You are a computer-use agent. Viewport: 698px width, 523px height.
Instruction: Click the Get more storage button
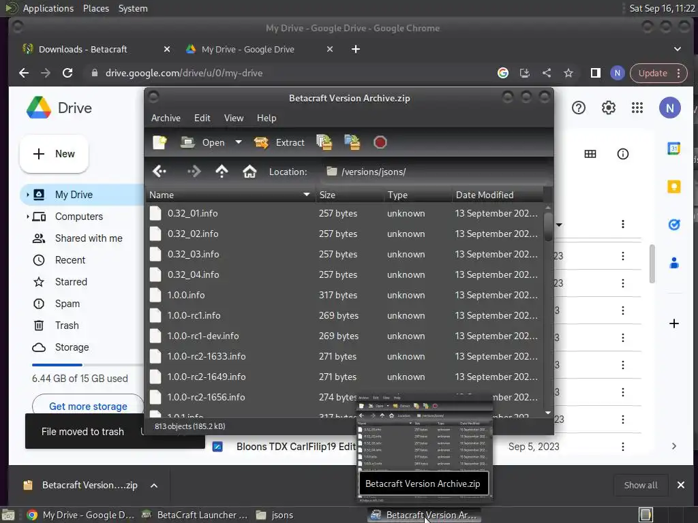click(x=88, y=406)
